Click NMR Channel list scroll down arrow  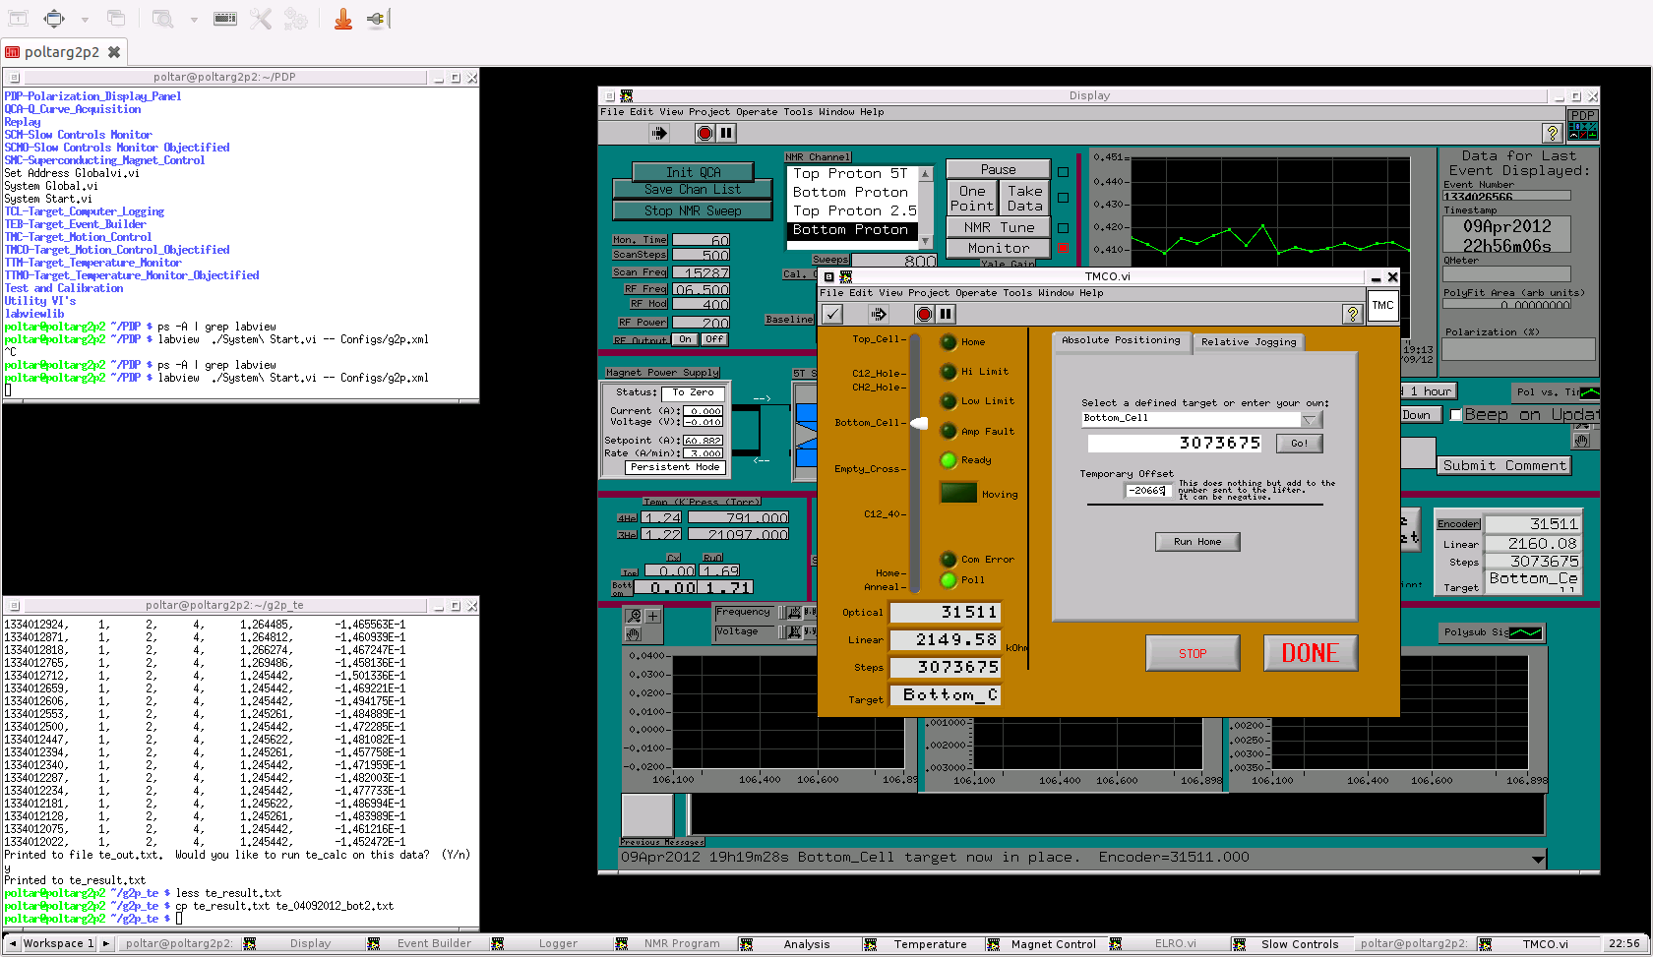[925, 241]
